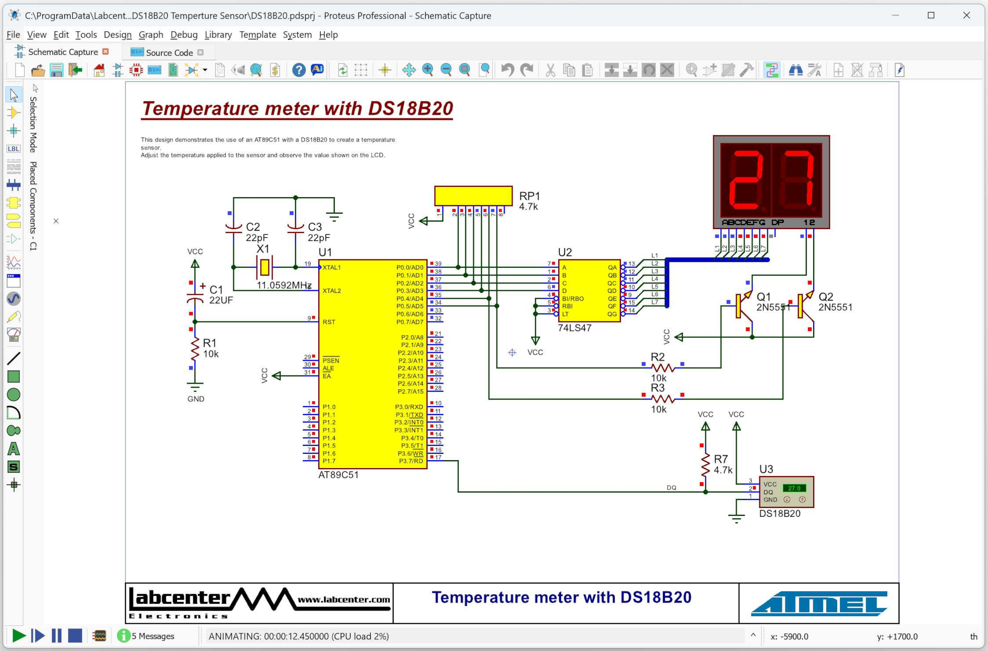The image size is (988, 651).
Task: Toggle wire autorouter in toolbar
Action: 771,70
